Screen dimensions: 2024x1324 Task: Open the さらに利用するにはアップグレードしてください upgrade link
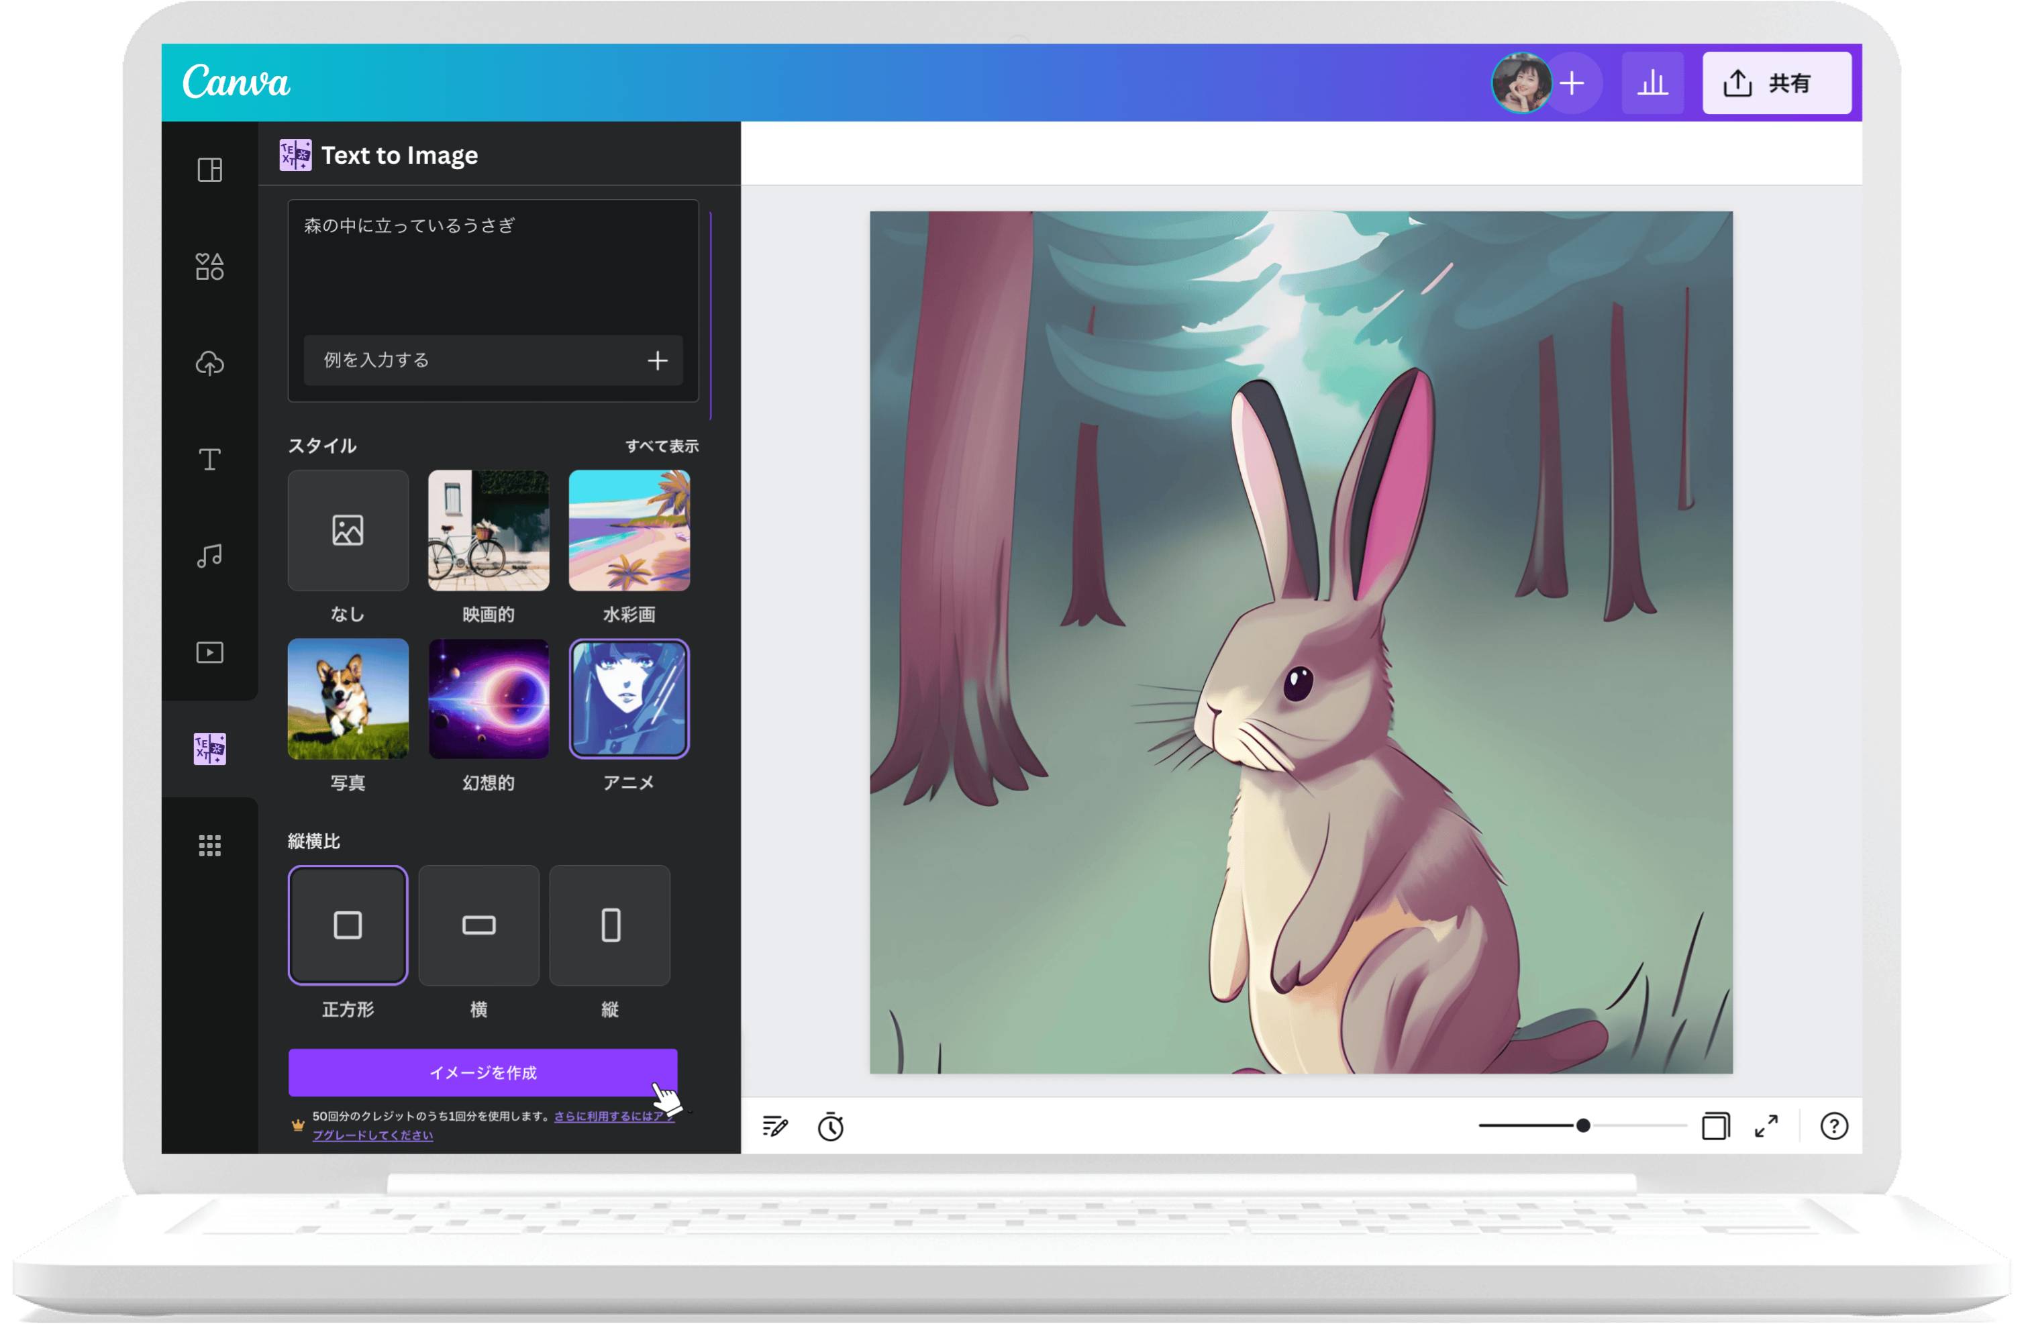tap(493, 1126)
